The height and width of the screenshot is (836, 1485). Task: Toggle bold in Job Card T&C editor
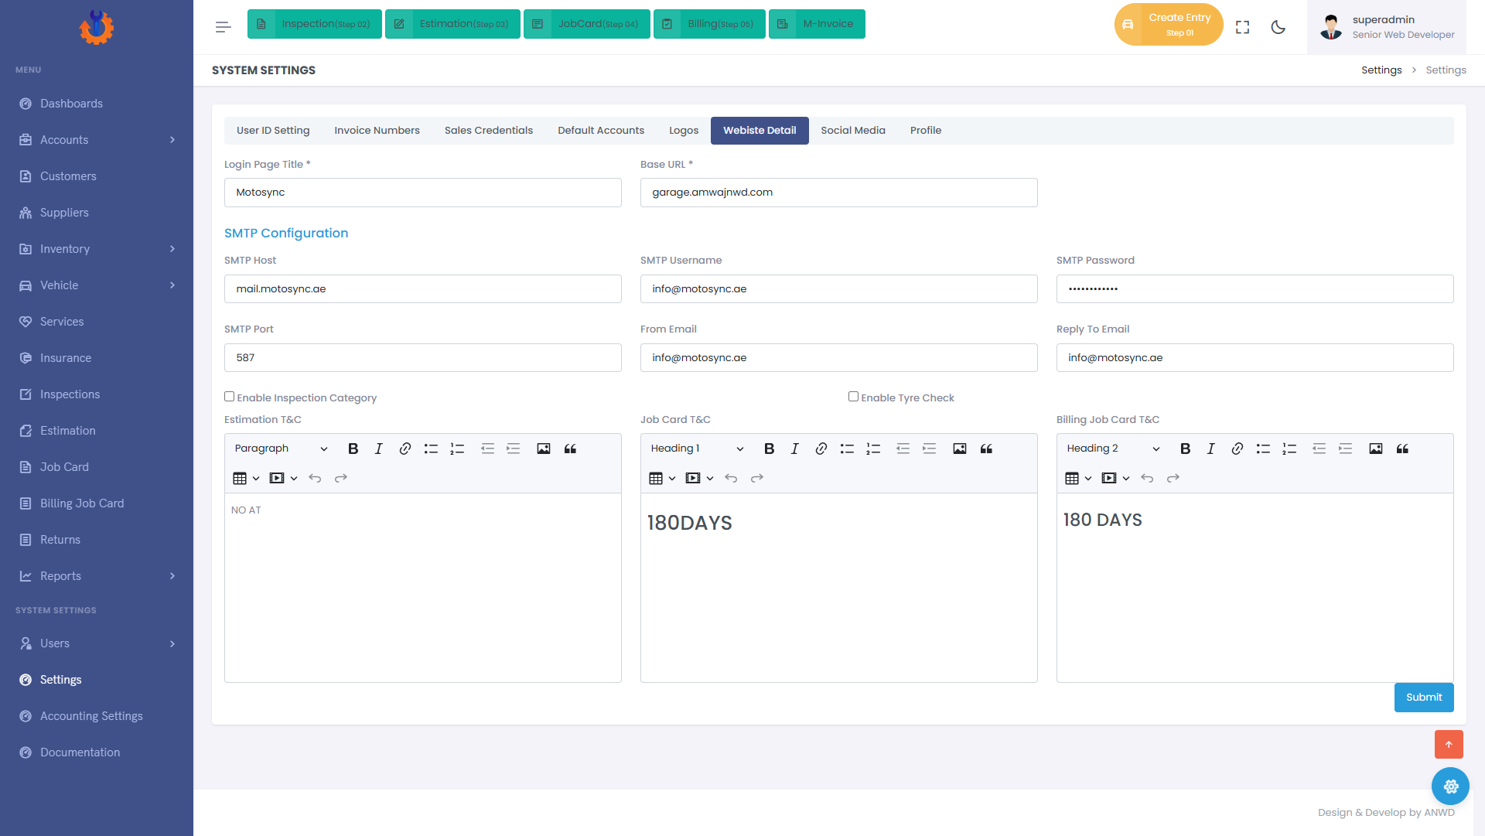coord(769,449)
